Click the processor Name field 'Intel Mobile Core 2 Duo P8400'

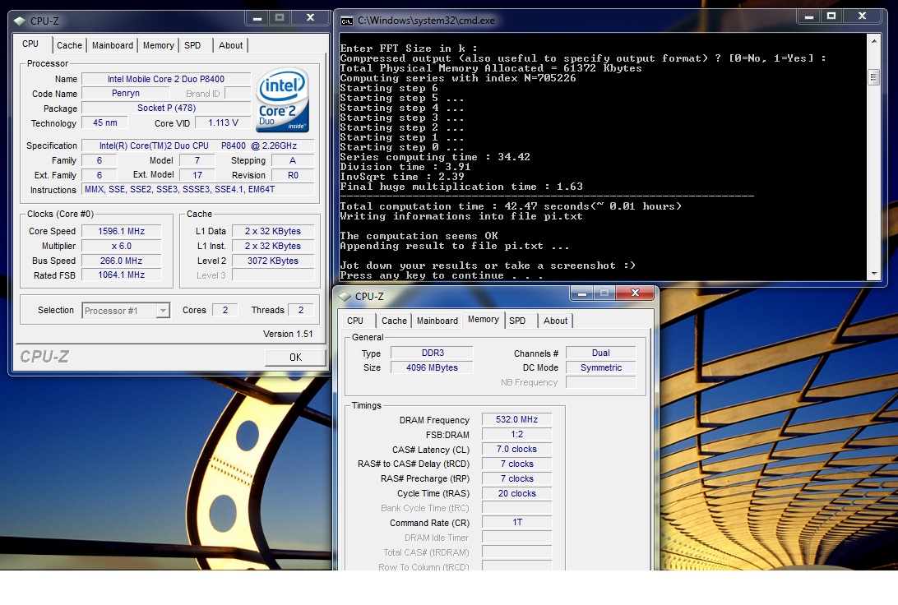coord(166,79)
